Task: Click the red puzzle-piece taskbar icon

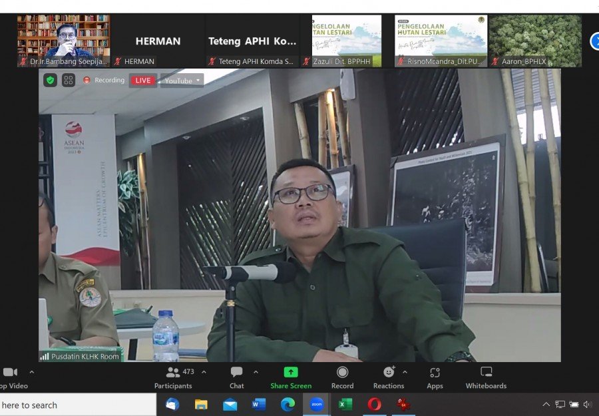Action: (x=403, y=404)
